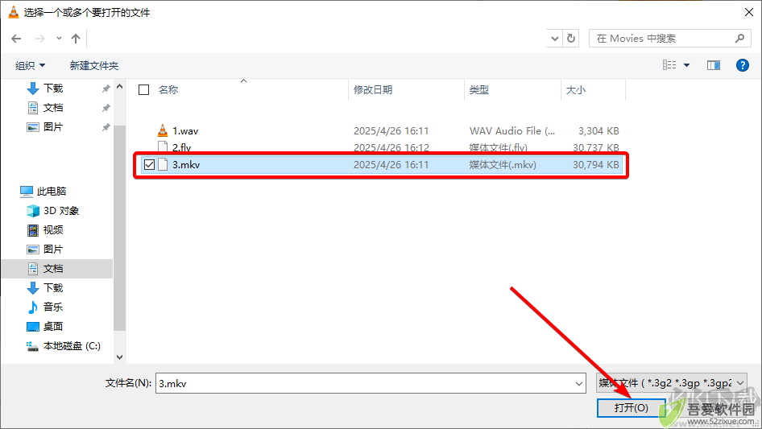
Task: Click 30,794 KB size cell
Action: [x=596, y=165]
